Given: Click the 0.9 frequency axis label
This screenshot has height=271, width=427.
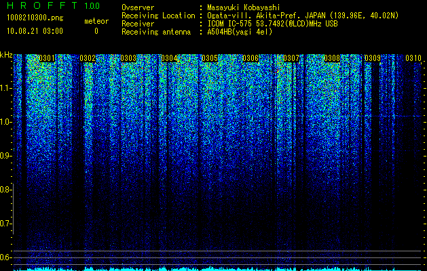Looking at the screenshot, I should [x=5, y=156].
